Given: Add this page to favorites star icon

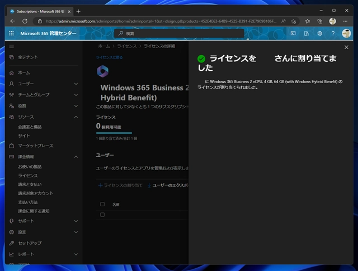Looking at the screenshot, I should [294, 21].
